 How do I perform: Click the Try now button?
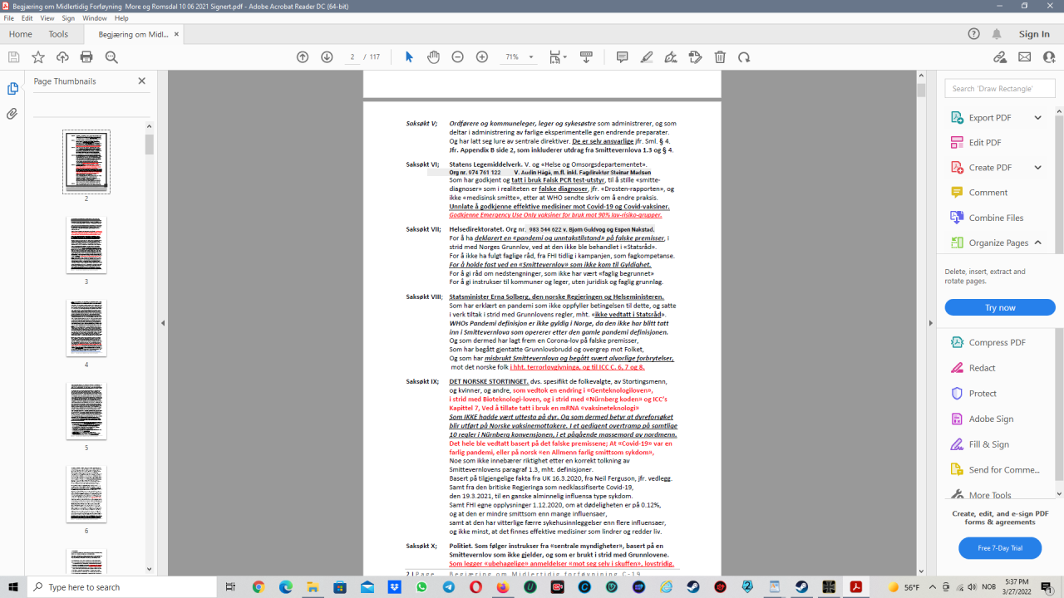tap(1000, 307)
